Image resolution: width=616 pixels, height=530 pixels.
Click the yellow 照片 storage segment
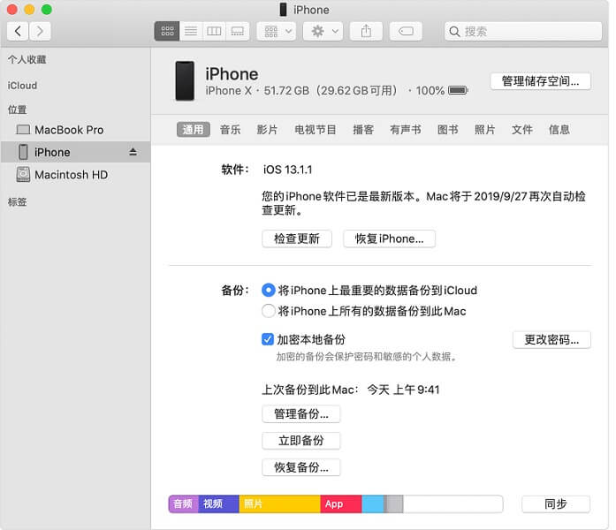279,503
